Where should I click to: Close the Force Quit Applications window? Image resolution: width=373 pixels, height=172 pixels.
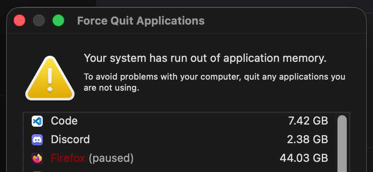(x=20, y=20)
